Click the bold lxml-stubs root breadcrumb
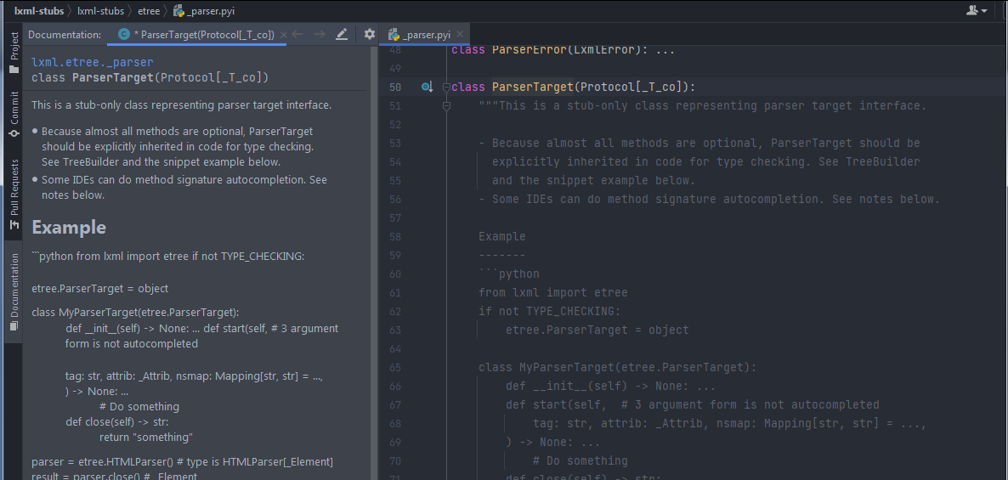1008x480 pixels. point(41,11)
